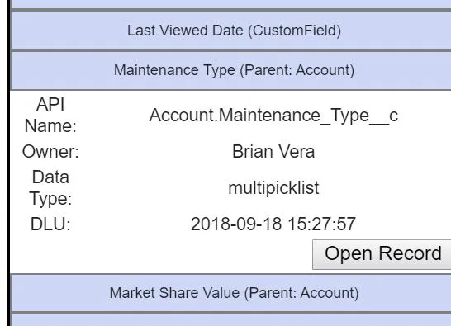Viewport: 451px width, 326px height.
Task: Click the DLU: label
Action: pyautogui.click(x=50, y=224)
